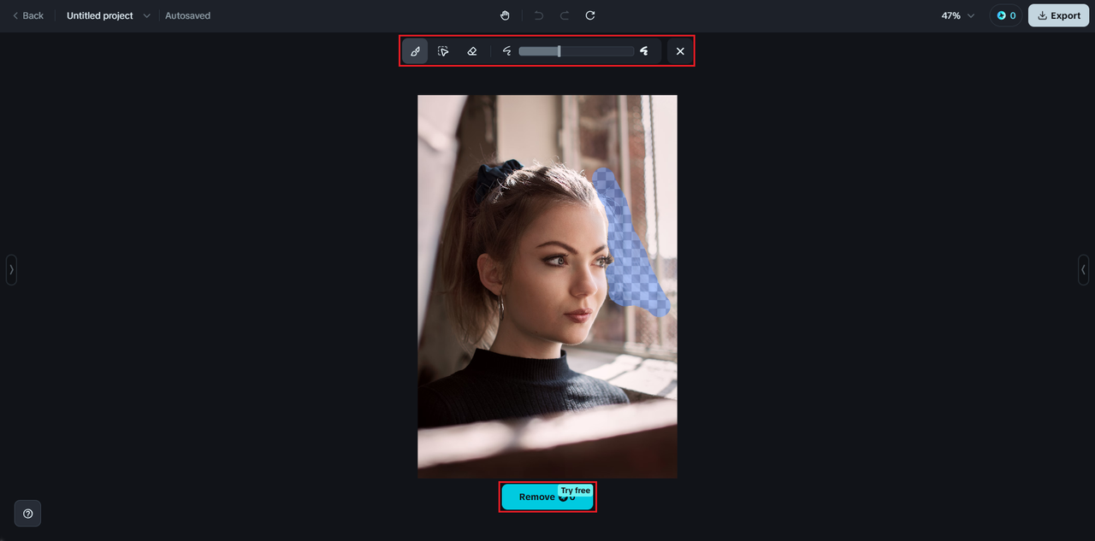Go back with the Back button
Screen dimensions: 1095x541
click(x=28, y=15)
